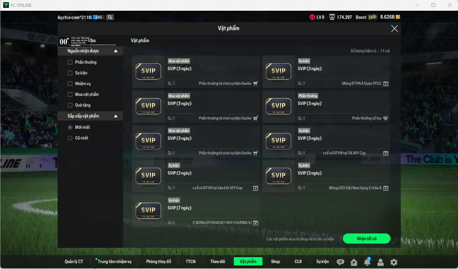Click the search magnifier icon beside account name
This screenshot has width=458, height=269.
(x=110, y=17)
